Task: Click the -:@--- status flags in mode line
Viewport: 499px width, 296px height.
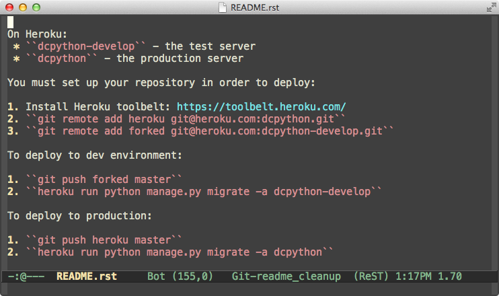Action: click(26, 276)
